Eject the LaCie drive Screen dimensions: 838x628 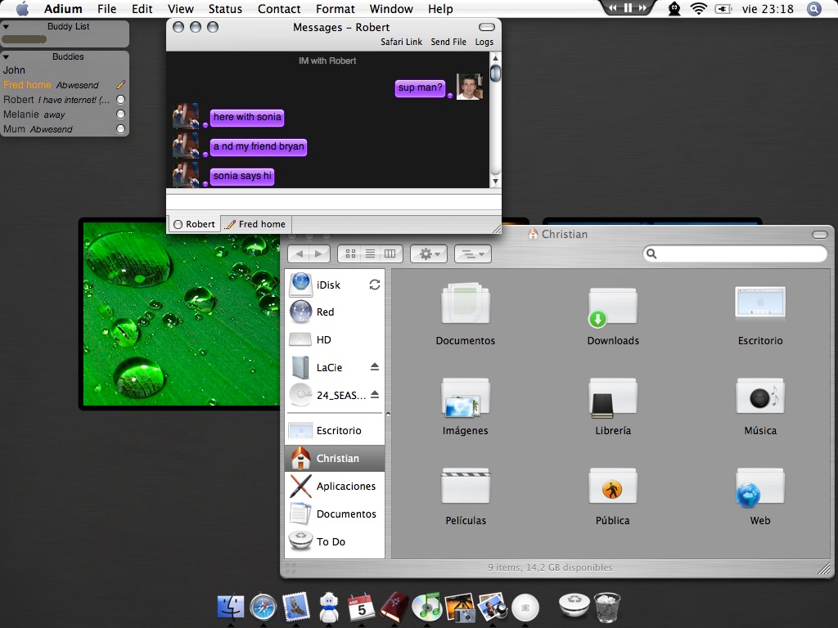pos(375,367)
